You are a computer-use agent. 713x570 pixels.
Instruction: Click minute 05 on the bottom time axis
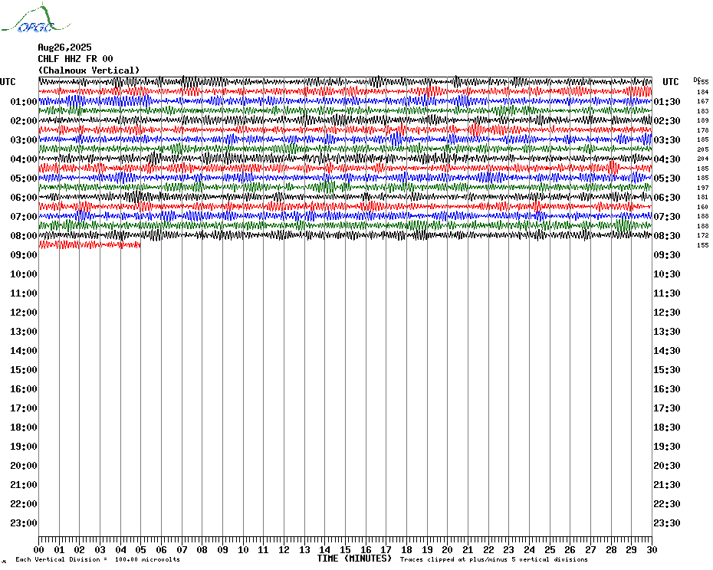(141, 550)
